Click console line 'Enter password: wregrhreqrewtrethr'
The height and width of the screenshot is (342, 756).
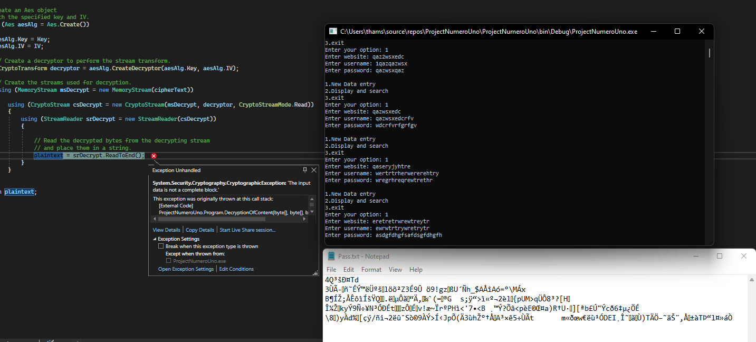379,180
